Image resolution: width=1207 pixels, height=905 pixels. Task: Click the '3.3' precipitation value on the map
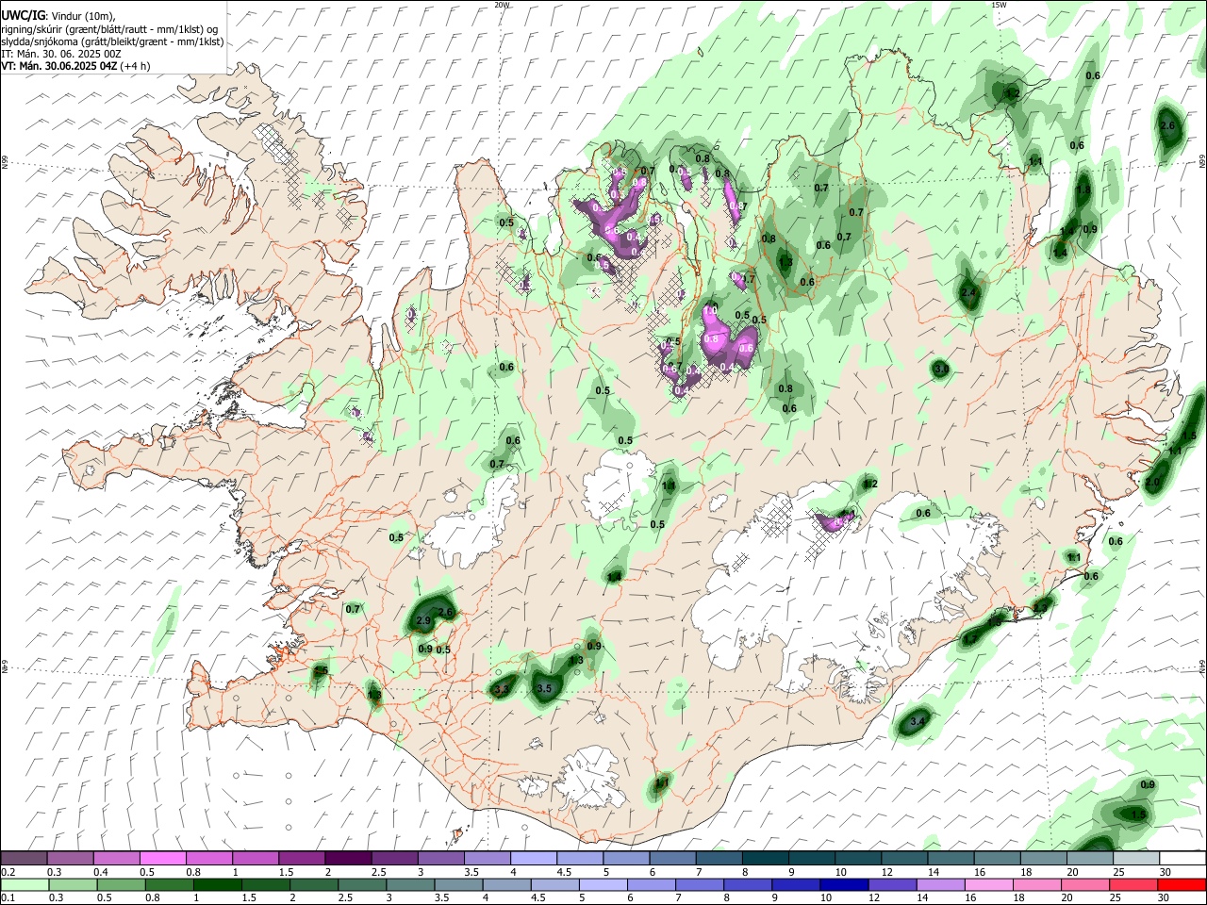[502, 690]
